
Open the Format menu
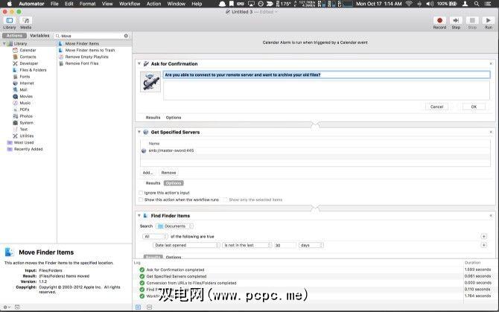[88, 4]
